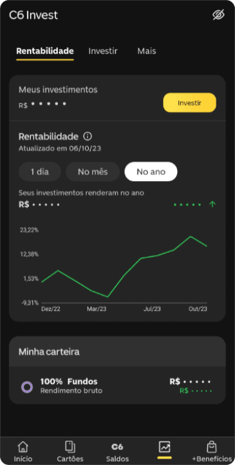Click the green upward arrow indicator

point(213,204)
